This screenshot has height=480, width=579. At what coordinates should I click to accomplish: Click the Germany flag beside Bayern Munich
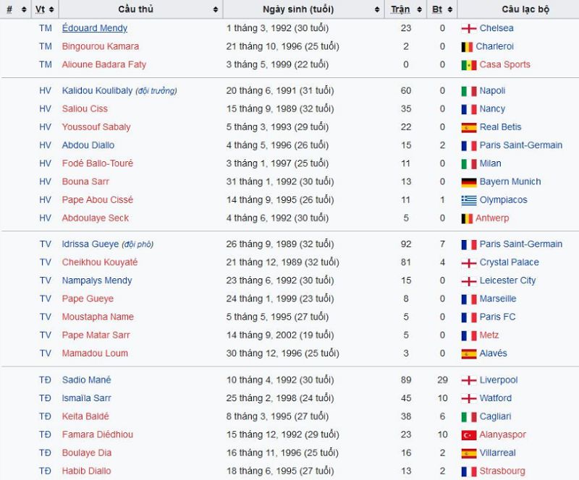click(468, 182)
